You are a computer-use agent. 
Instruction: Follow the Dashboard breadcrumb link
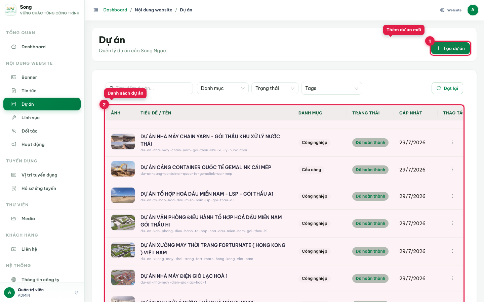115,10
